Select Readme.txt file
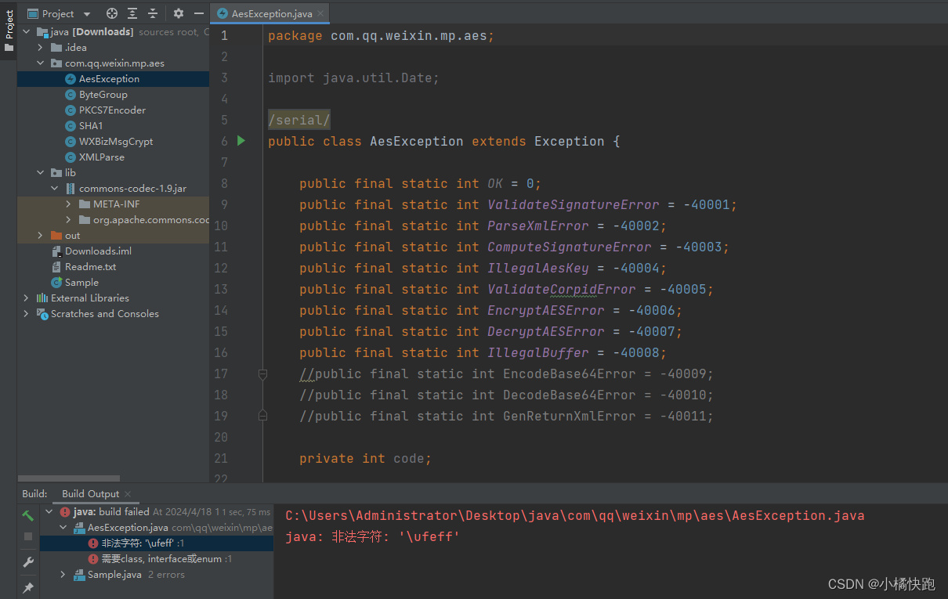 90,267
